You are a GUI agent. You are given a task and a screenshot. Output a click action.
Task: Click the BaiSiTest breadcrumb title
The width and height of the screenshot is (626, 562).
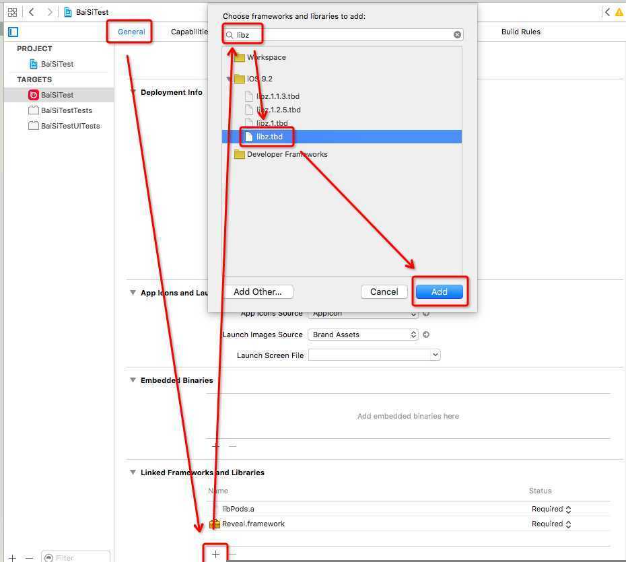tap(92, 12)
